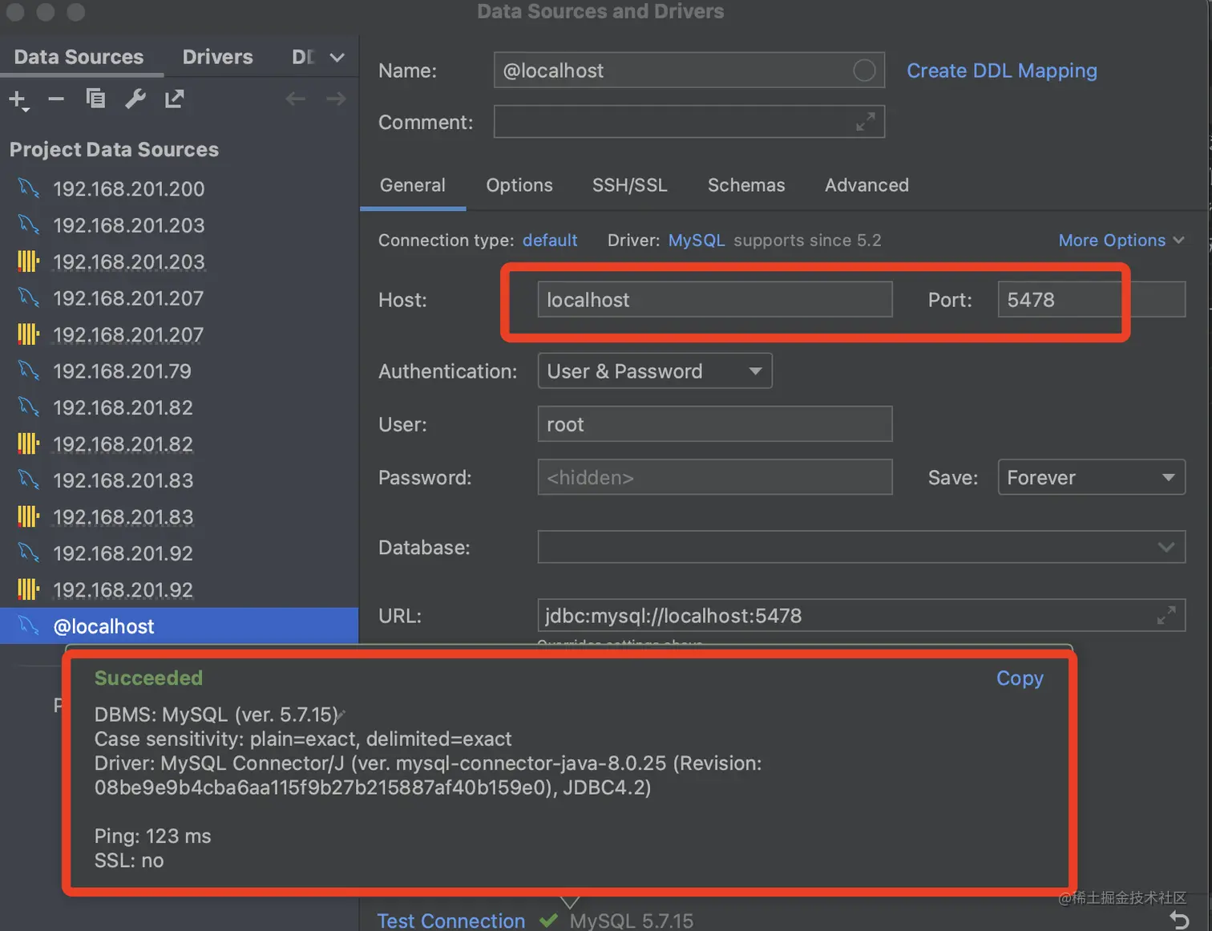Click the yellow DDL icon beside 192.168.201.207
This screenshot has width=1212, height=931.
(28, 334)
